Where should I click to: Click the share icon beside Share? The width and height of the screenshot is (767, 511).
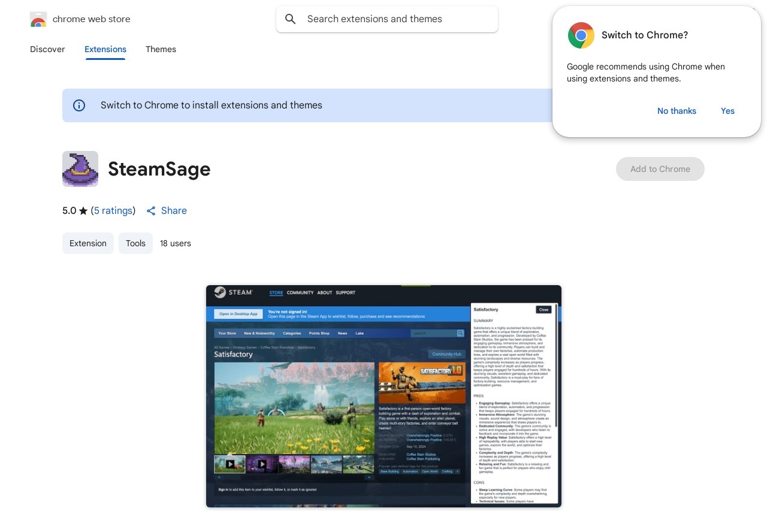151,211
